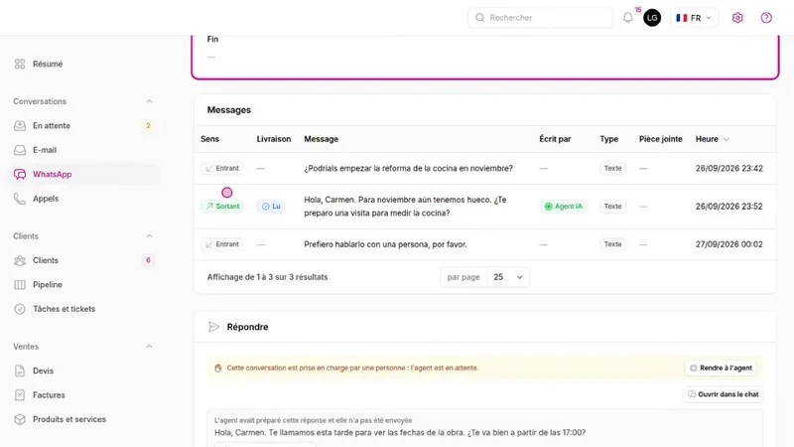Click the Sortant badge in second row
Image resolution: width=794 pixels, height=447 pixels.
coord(222,207)
